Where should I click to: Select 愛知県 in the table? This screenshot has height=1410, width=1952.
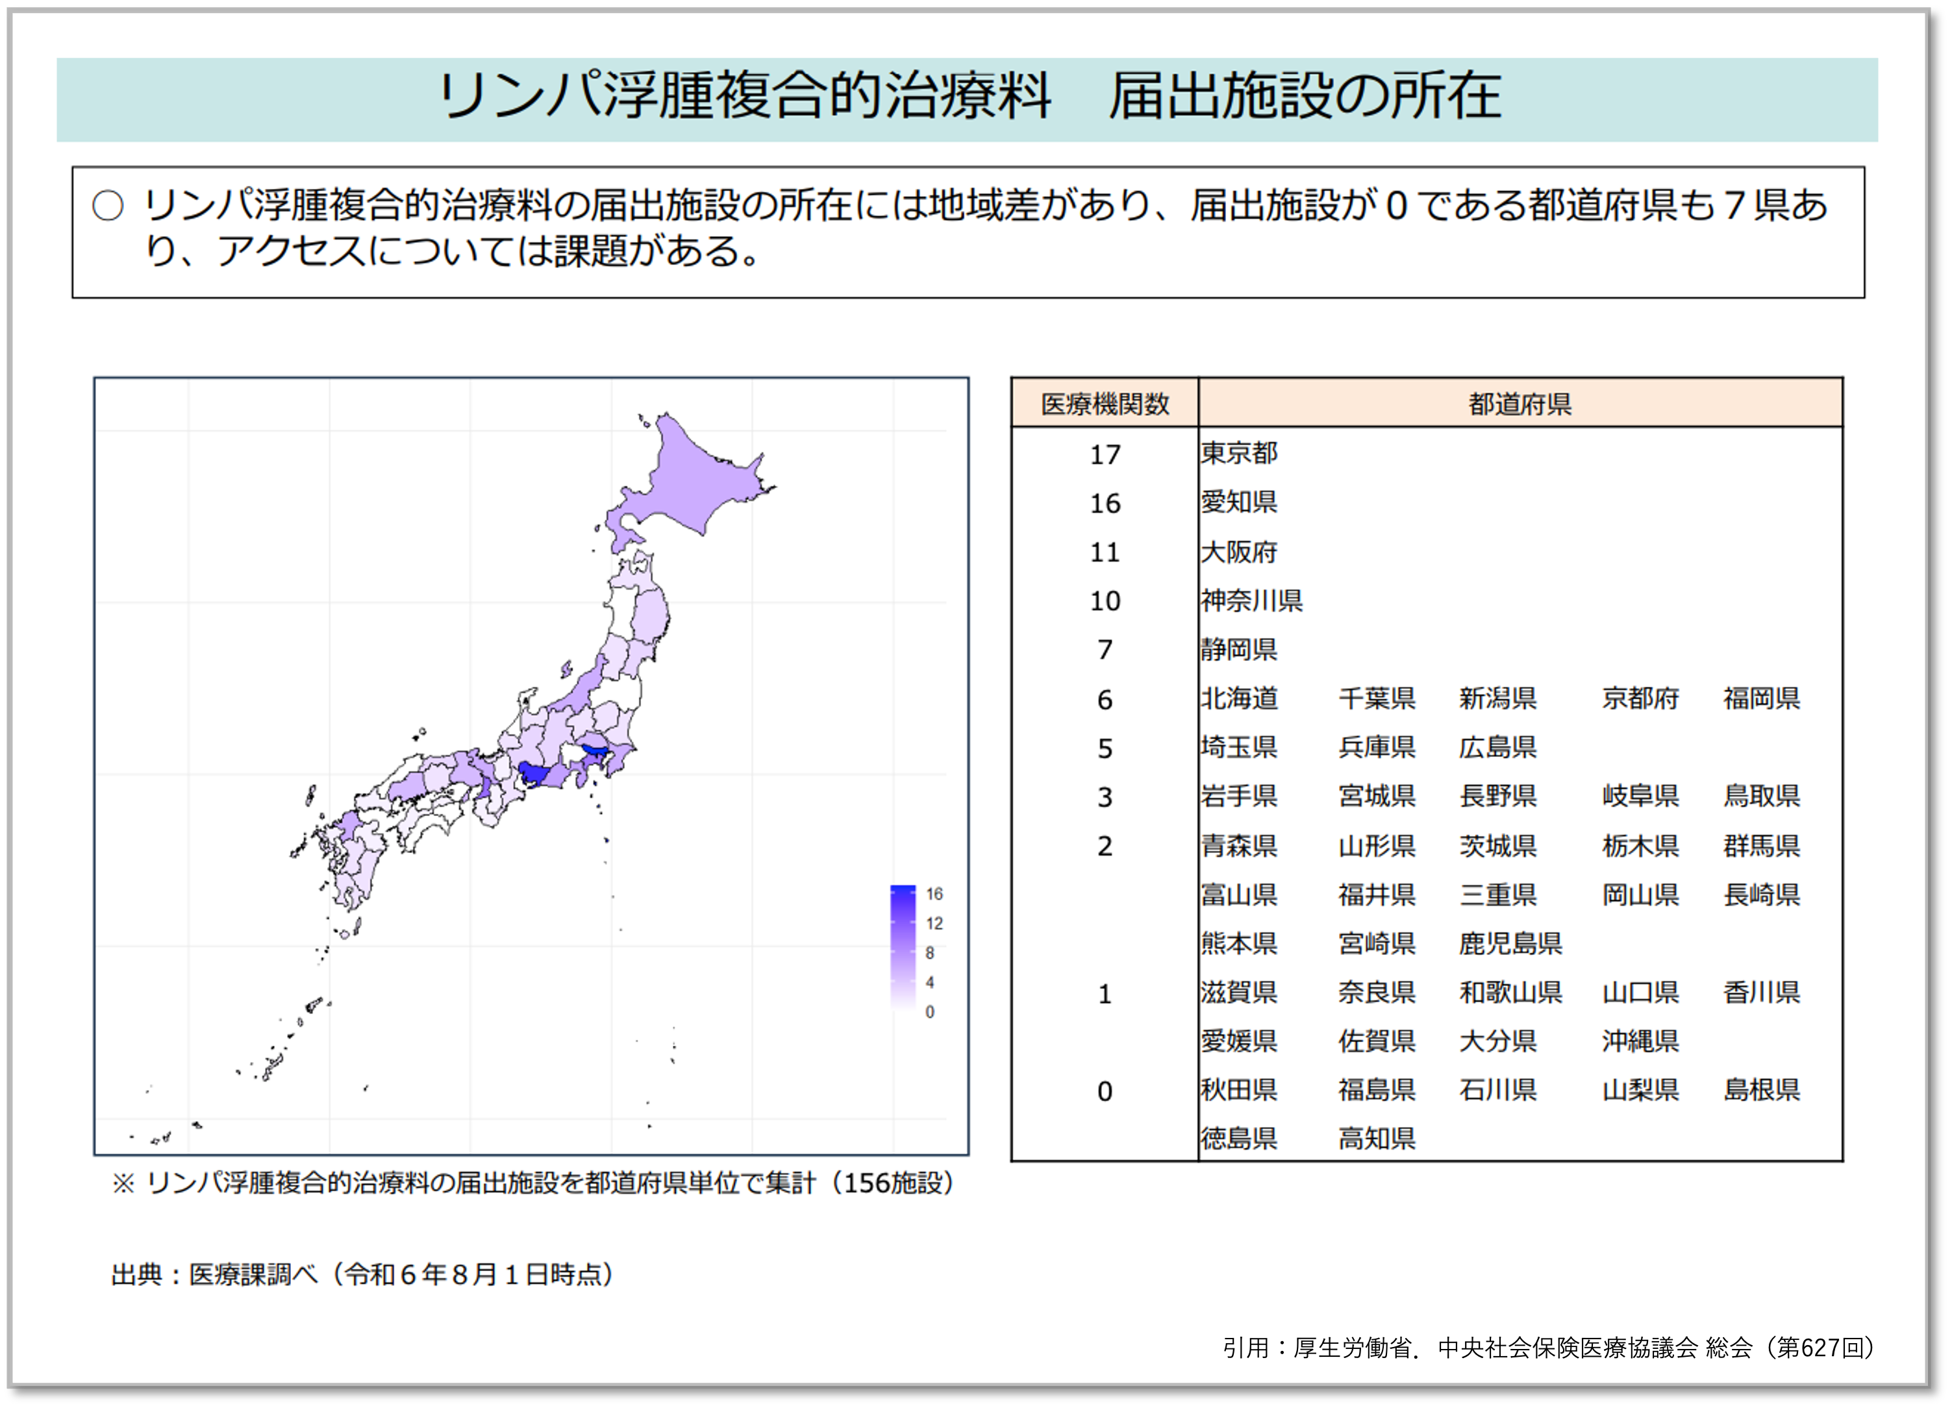click(x=1238, y=502)
